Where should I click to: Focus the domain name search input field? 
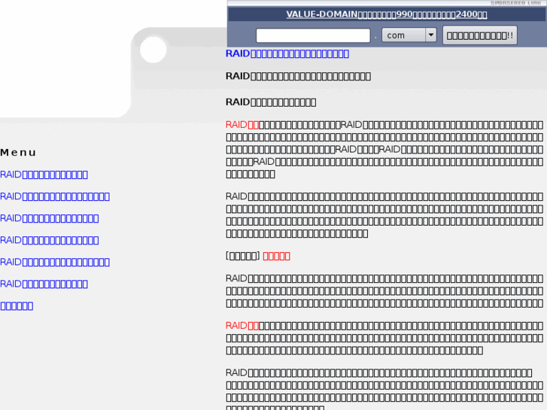(x=313, y=35)
